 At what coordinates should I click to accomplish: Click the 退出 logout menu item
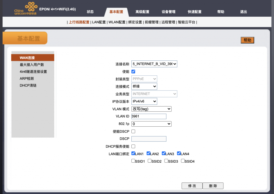pyautogui.click(x=243, y=12)
